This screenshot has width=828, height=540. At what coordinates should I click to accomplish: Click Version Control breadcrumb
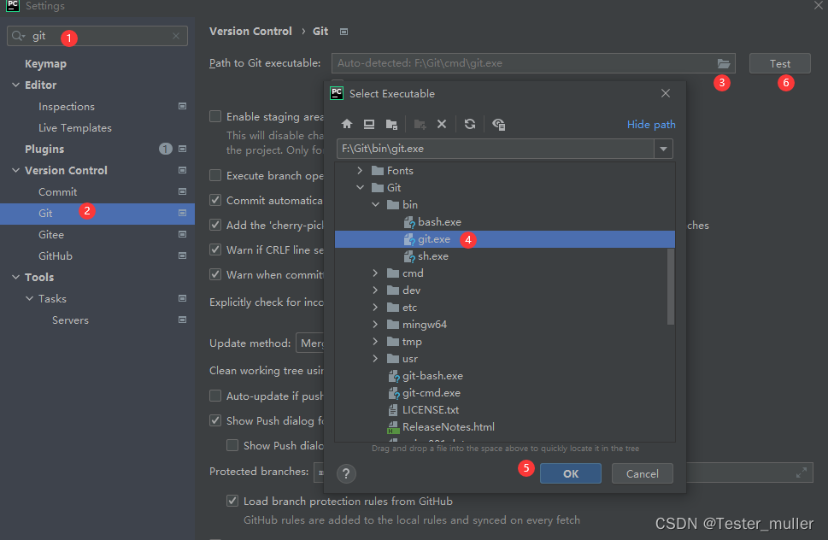pyautogui.click(x=250, y=31)
